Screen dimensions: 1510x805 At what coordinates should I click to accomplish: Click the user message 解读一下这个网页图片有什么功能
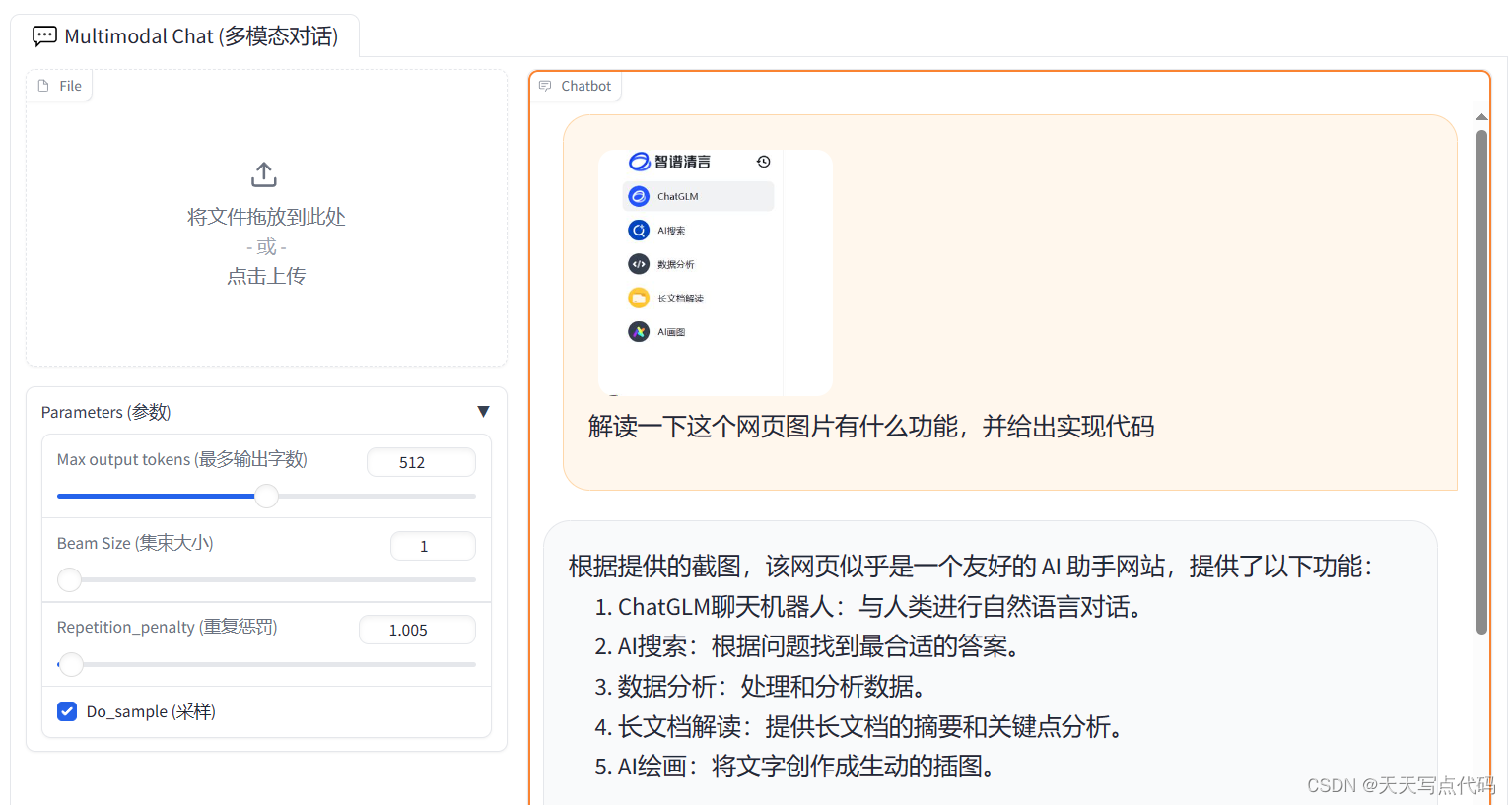pyautogui.click(x=871, y=427)
